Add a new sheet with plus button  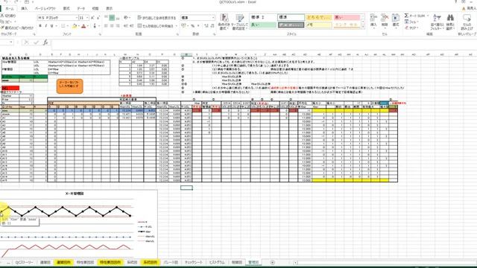tap(273, 262)
